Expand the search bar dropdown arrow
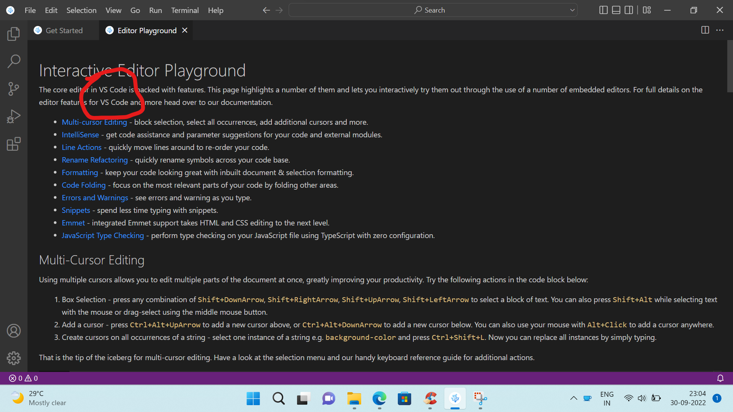 572,10
